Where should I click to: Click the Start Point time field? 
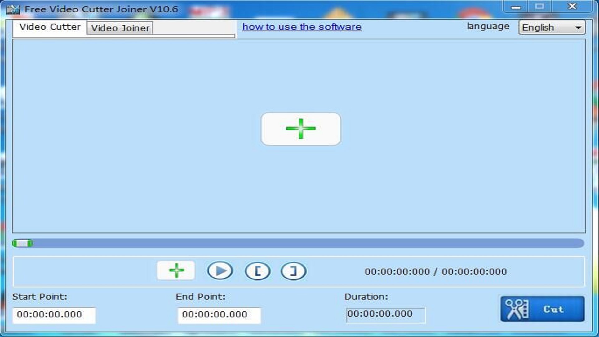click(54, 315)
